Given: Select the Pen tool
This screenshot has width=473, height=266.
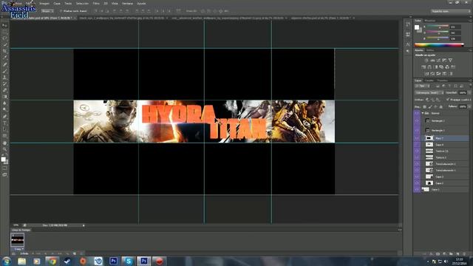Looking at the screenshot, I should (4, 117).
